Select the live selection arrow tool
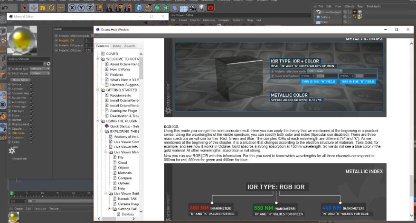 tap(24, 8)
